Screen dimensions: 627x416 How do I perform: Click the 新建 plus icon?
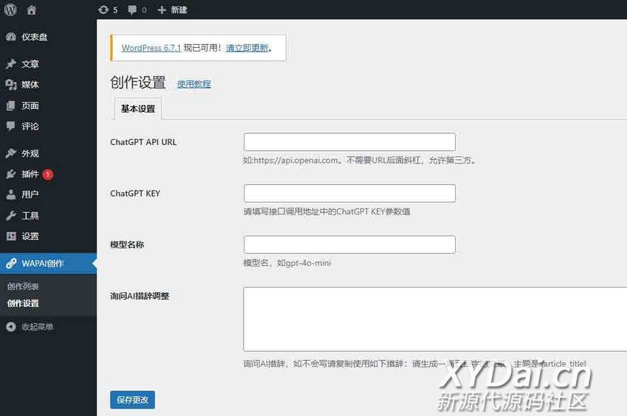[x=162, y=10]
